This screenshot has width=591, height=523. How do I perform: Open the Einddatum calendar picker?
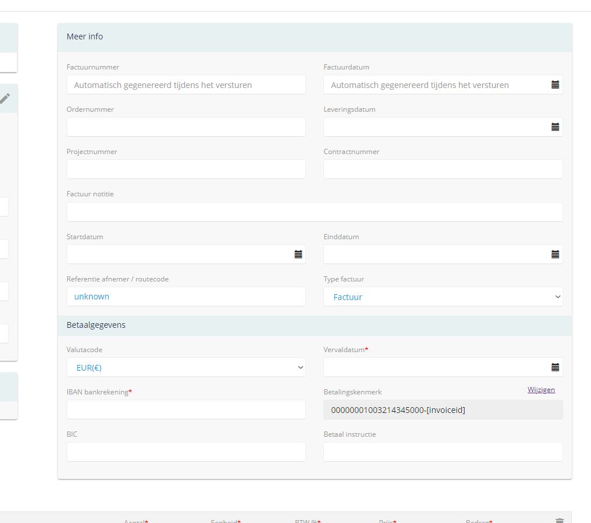pos(555,254)
